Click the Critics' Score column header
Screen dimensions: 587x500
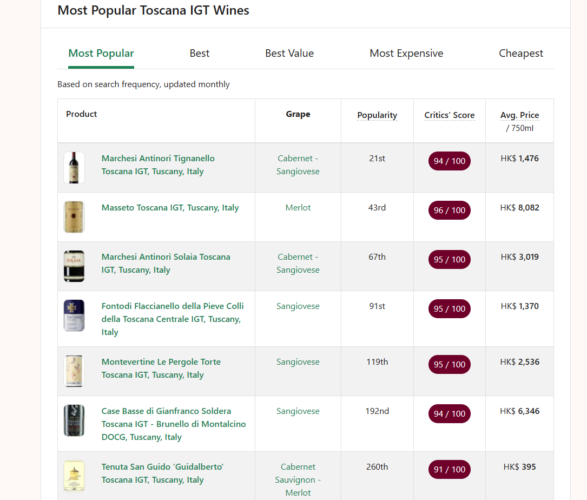point(450,115)
